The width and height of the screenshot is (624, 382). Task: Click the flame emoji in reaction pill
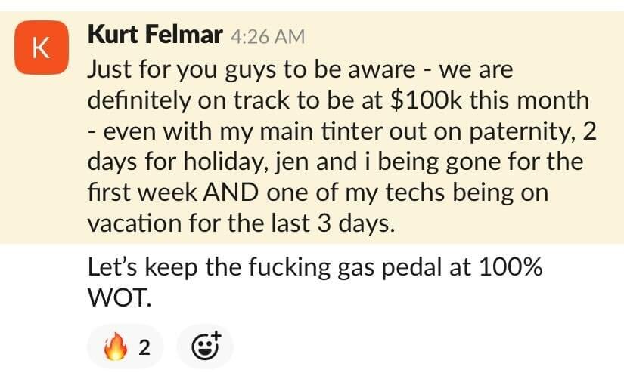click(x=116, y=347)
